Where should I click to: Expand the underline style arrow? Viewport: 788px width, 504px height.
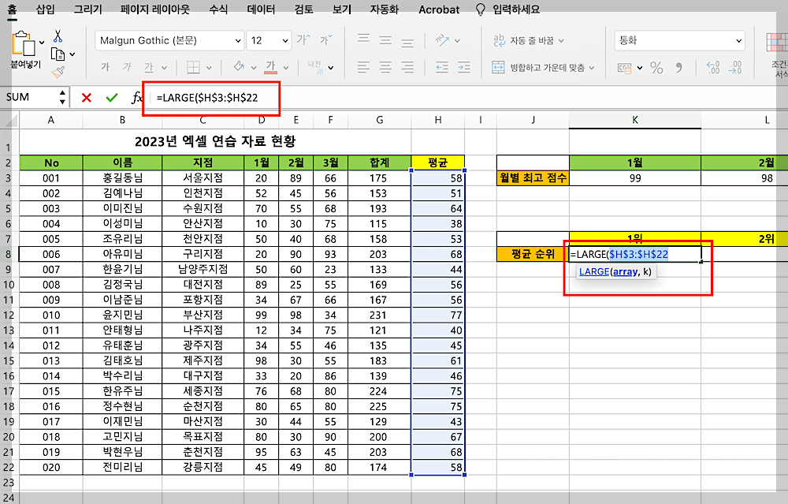[x=164, y=67]
